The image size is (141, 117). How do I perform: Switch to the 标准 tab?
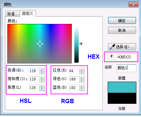13,14
